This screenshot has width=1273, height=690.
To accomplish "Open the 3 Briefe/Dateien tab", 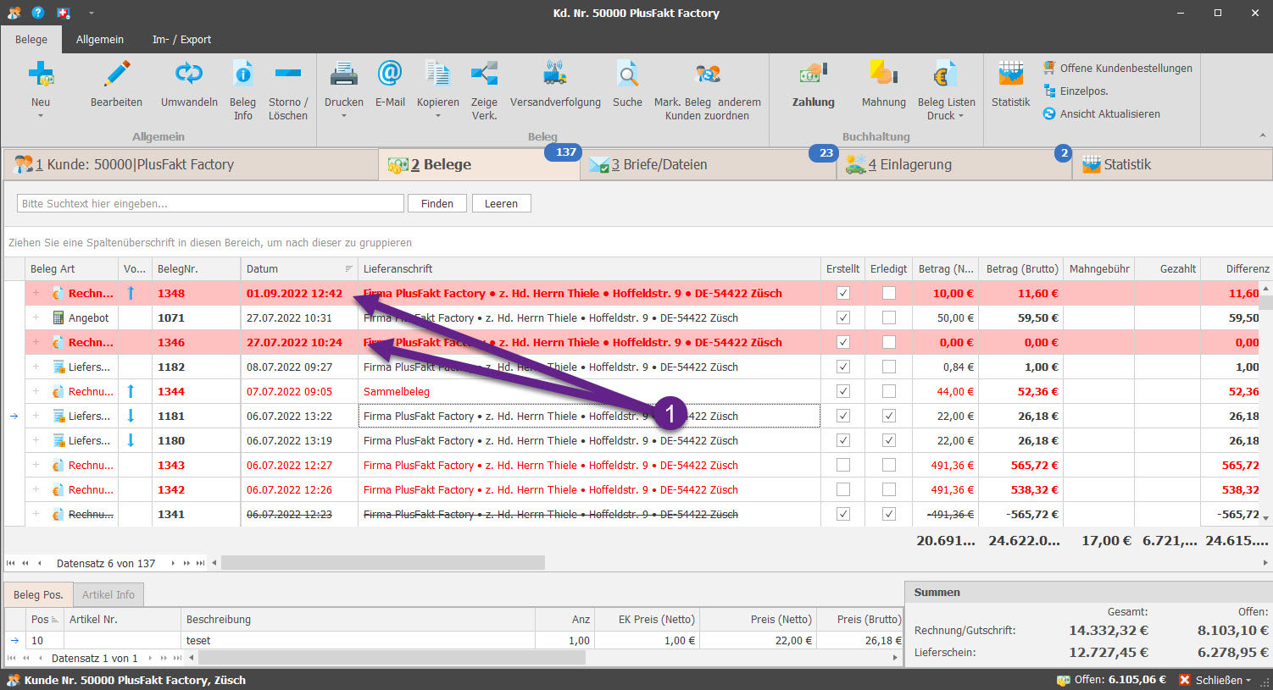I will 709,164.
